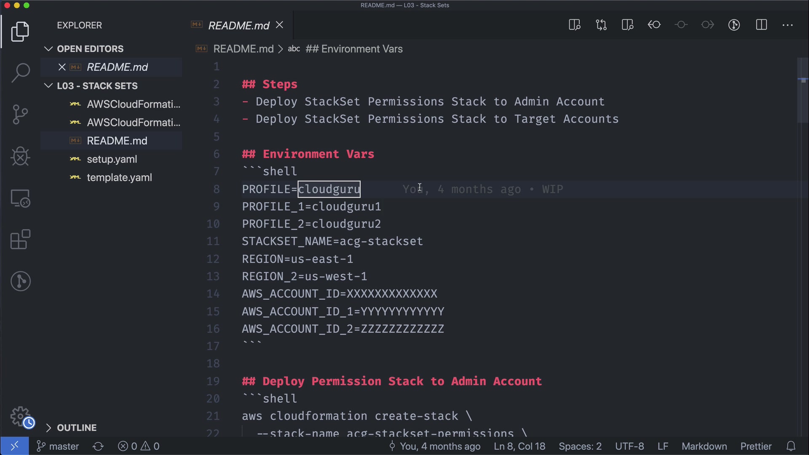Image resolution: width=809 pixels, height=455 pixels.
Task: Open the Search view in activity bar
Action: pyautogui.click(x=20, y=72)
